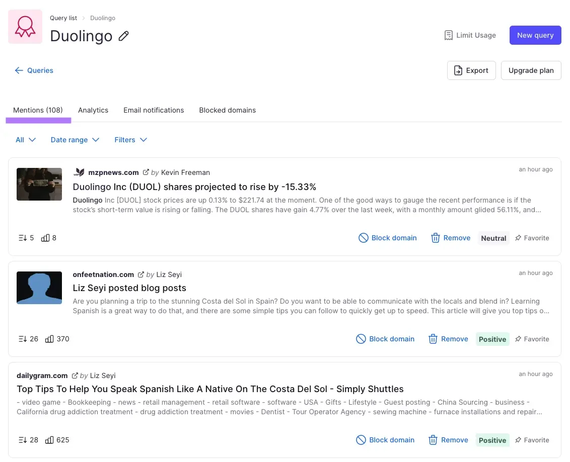The width and height of the screenshot is (570, 462).
Task: Open the Neutral sentiment tag on mzpnews card
Action: 493,238
